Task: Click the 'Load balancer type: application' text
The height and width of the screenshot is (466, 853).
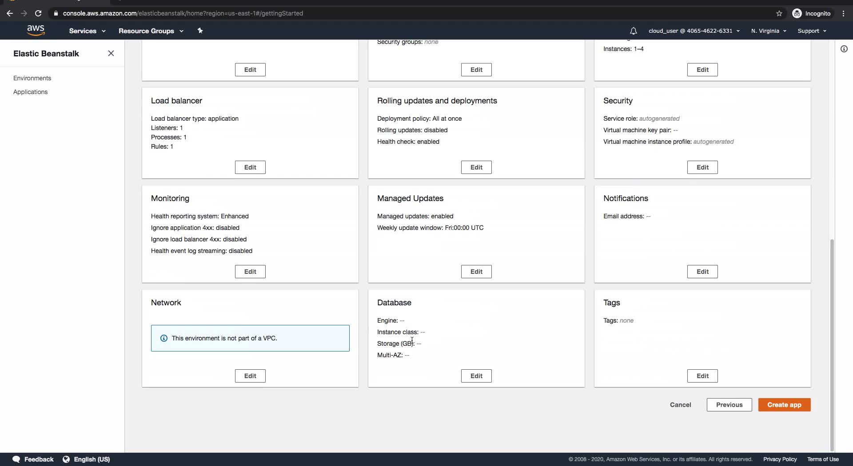Action: (195, 118)
